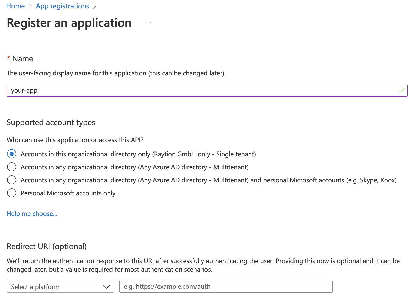Select the Multitenant and personal Microsoft accounts option
This screenshot has width=414, height=303.
pyautogui.click(x=11, y=180)
